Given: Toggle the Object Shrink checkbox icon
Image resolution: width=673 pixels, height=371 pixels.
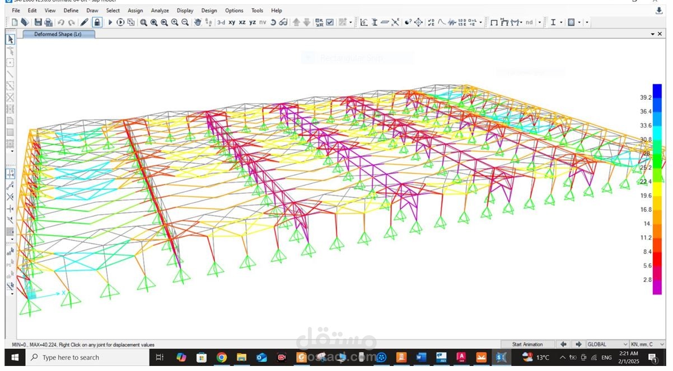Looking at the screenshot, I should (330, 22).
